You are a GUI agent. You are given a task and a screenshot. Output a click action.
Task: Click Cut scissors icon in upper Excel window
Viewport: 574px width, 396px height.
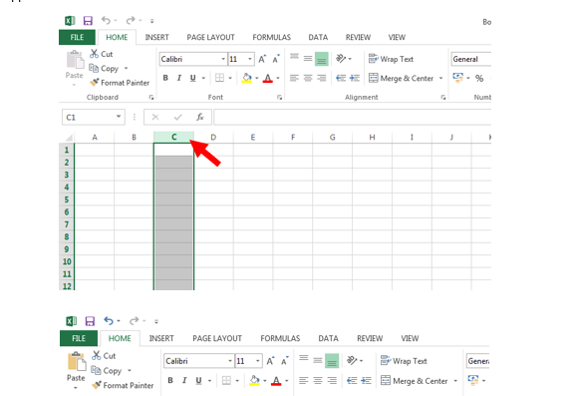click(x=94, y=54)
